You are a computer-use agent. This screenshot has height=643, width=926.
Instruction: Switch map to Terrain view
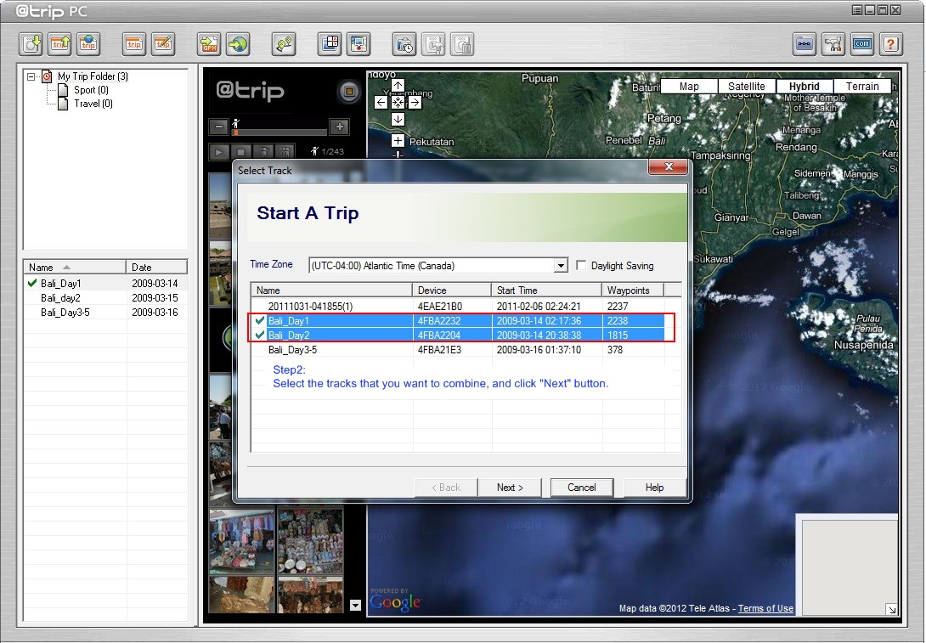point(862,86)
